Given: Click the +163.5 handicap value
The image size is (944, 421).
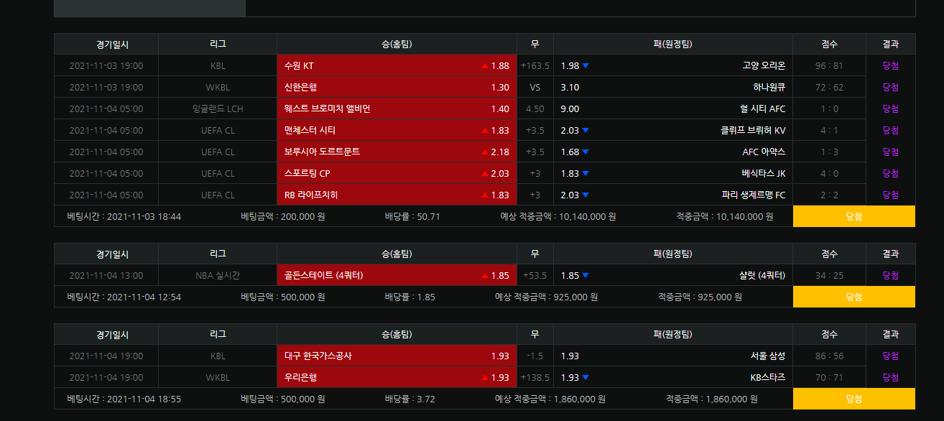Looking at the screenshot, I should click(535, 65).
